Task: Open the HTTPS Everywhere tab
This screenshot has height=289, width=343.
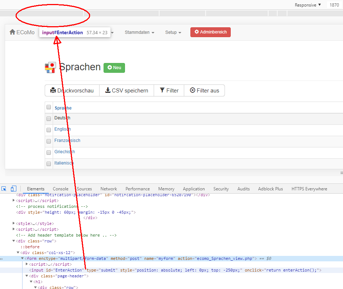Action: pos(309,189)
